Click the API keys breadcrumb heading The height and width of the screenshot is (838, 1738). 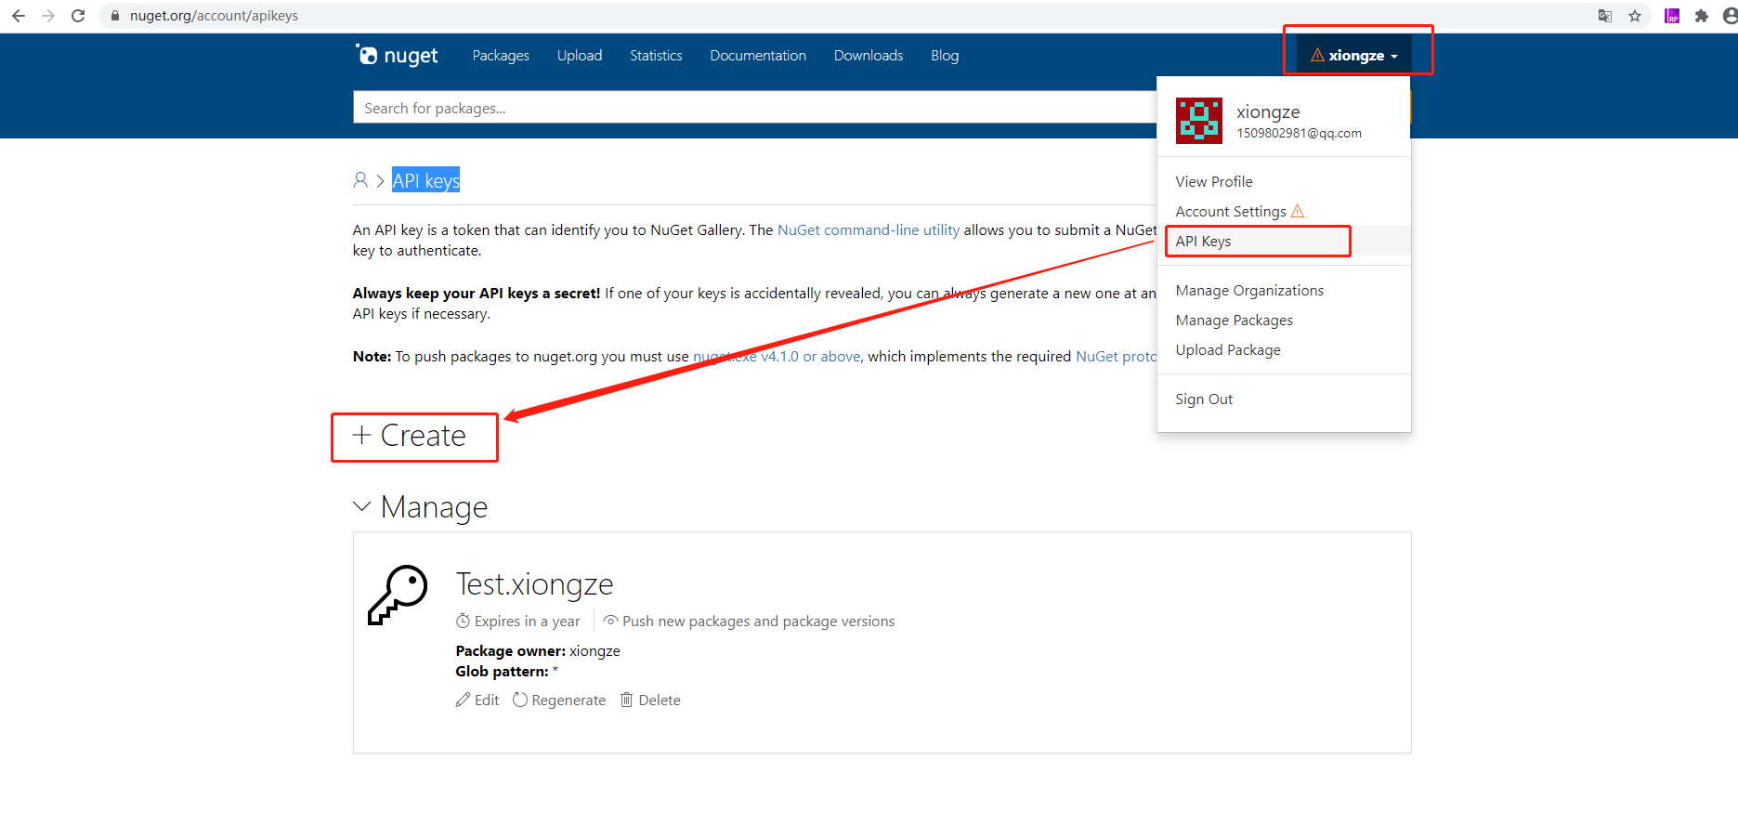pos(425,180)
